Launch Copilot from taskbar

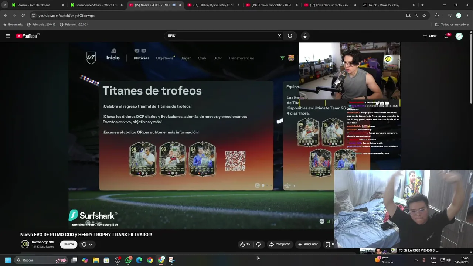(85, 260)
